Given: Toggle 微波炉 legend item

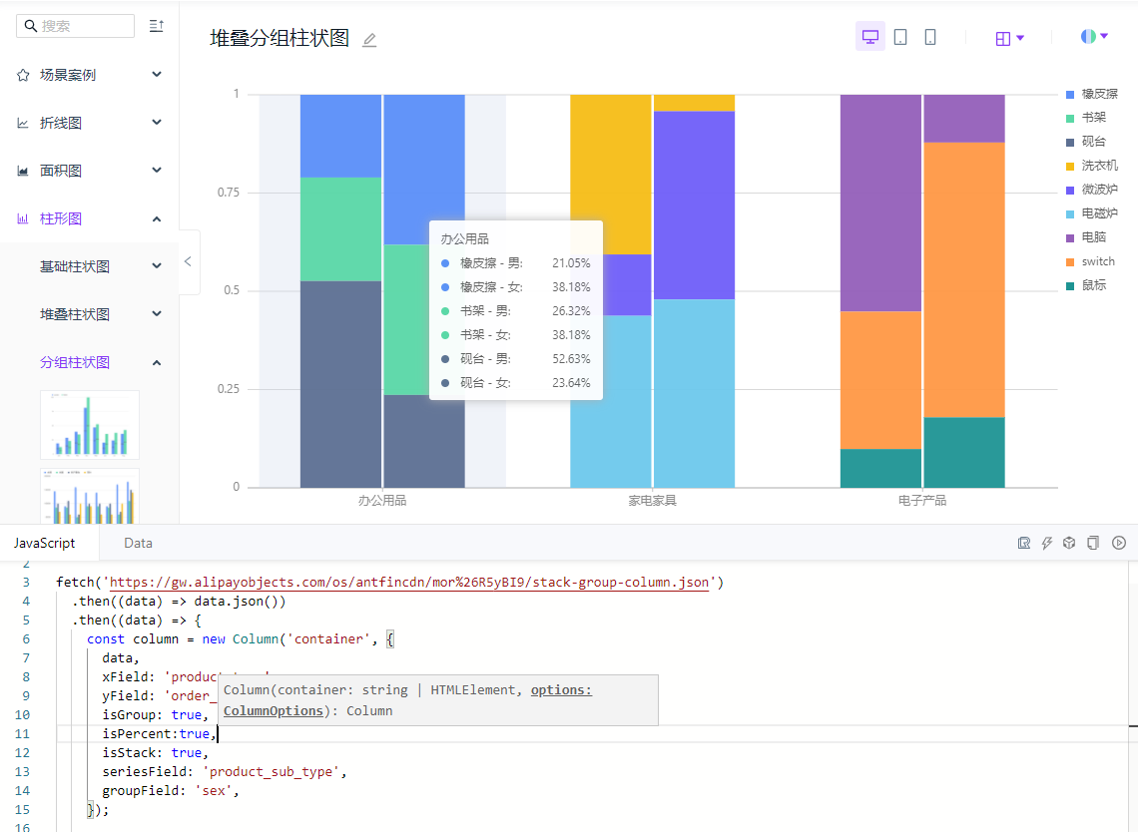Looking at the screenshot, I should pos(1091,190).
